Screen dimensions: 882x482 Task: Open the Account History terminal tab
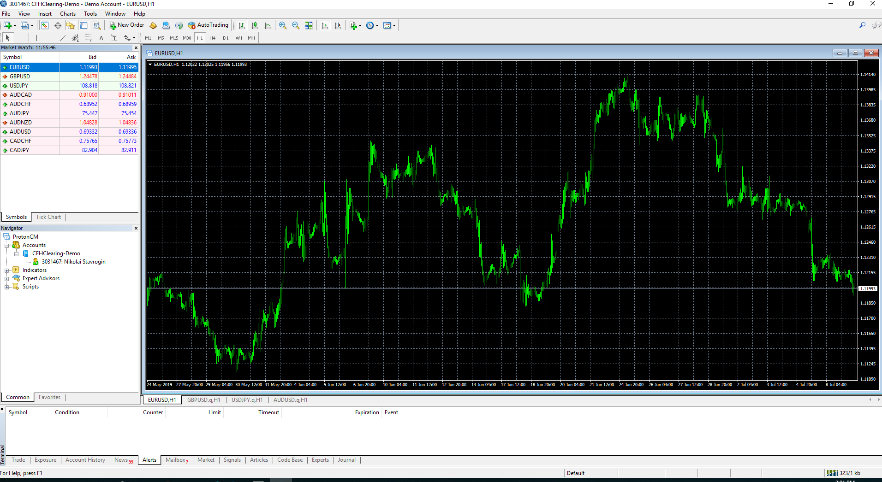tap(85, 460)
